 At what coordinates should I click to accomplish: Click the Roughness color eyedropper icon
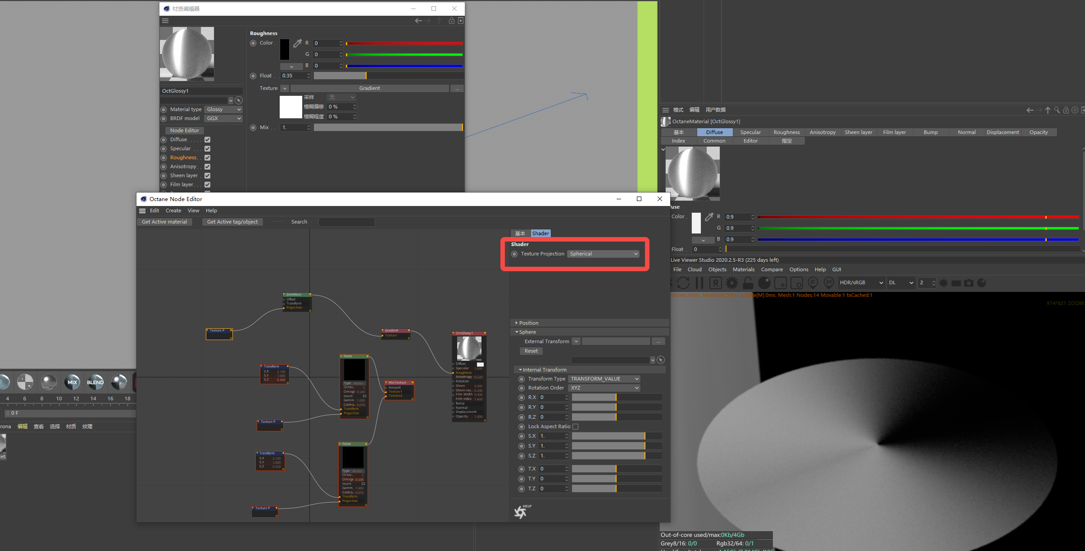297,43
